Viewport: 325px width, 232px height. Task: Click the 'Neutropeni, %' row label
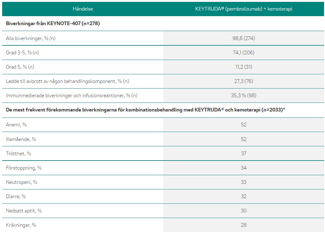[21, 182]
